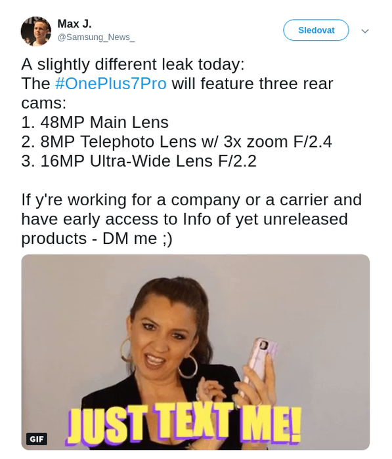Select the "A slightly different leak today" line
Viewport: 392px width, 459px height.
[133, 64]
